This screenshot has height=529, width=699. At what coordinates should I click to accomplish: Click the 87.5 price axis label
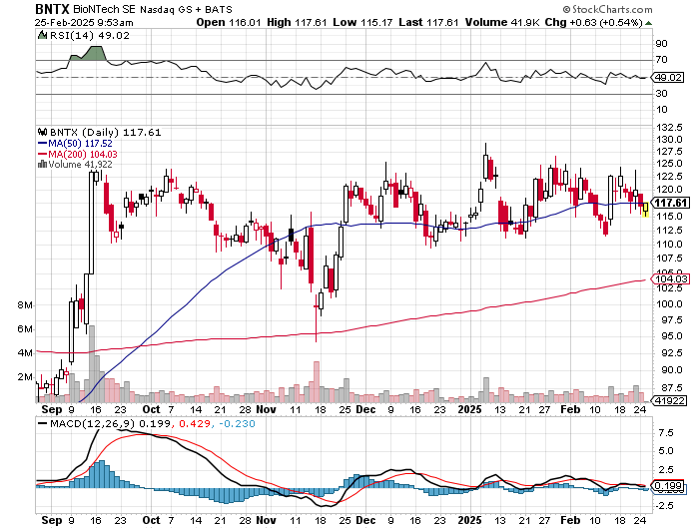click(x=672, y=387)
